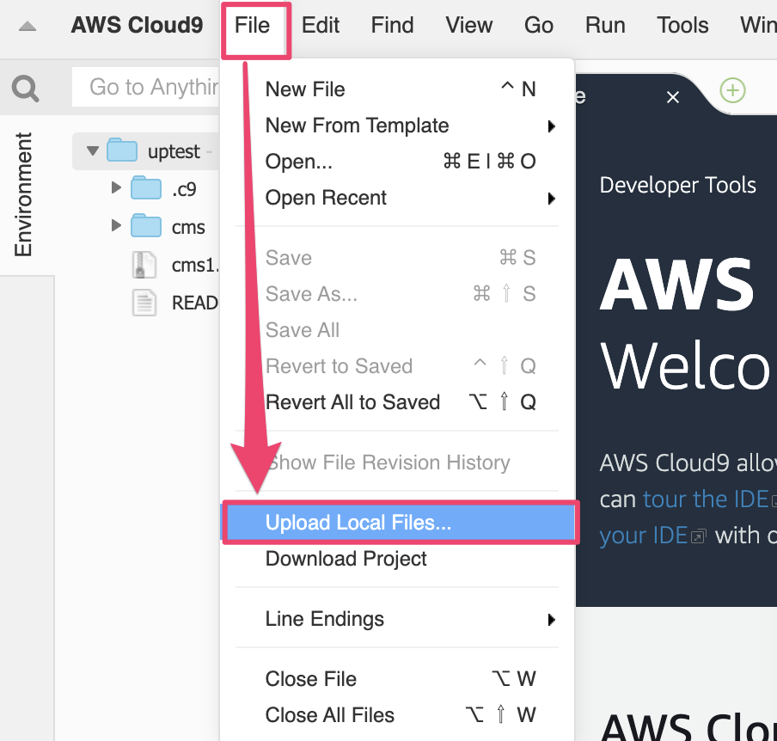Select the uptest folder icon
Viewport: 777px width, 741px height.
coord(122,150)
